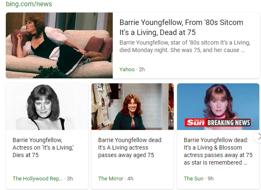The height and width of the screenshot is (190, 261).
Task: Click the 4h timestamp on The Mirror card
Action: (x=130, y=178)
